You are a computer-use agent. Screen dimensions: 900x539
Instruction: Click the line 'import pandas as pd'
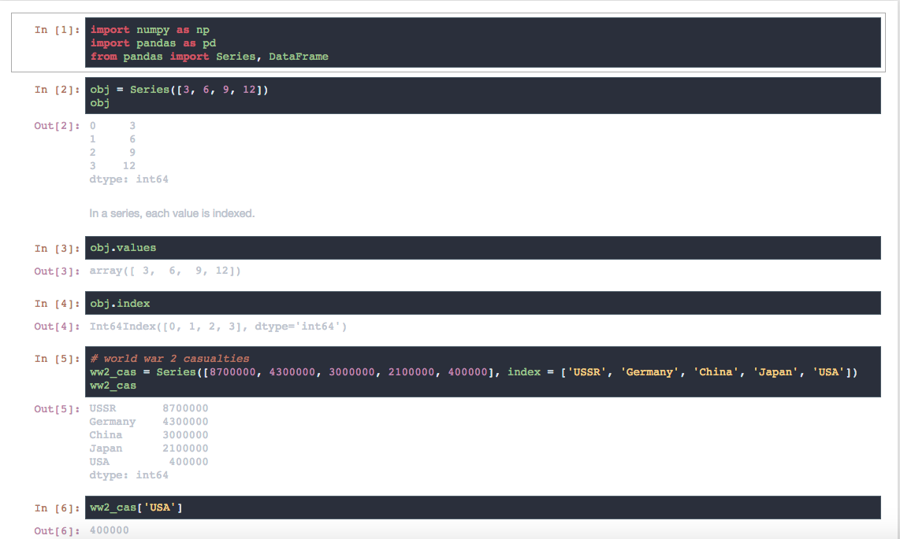[x=153, y=43]
